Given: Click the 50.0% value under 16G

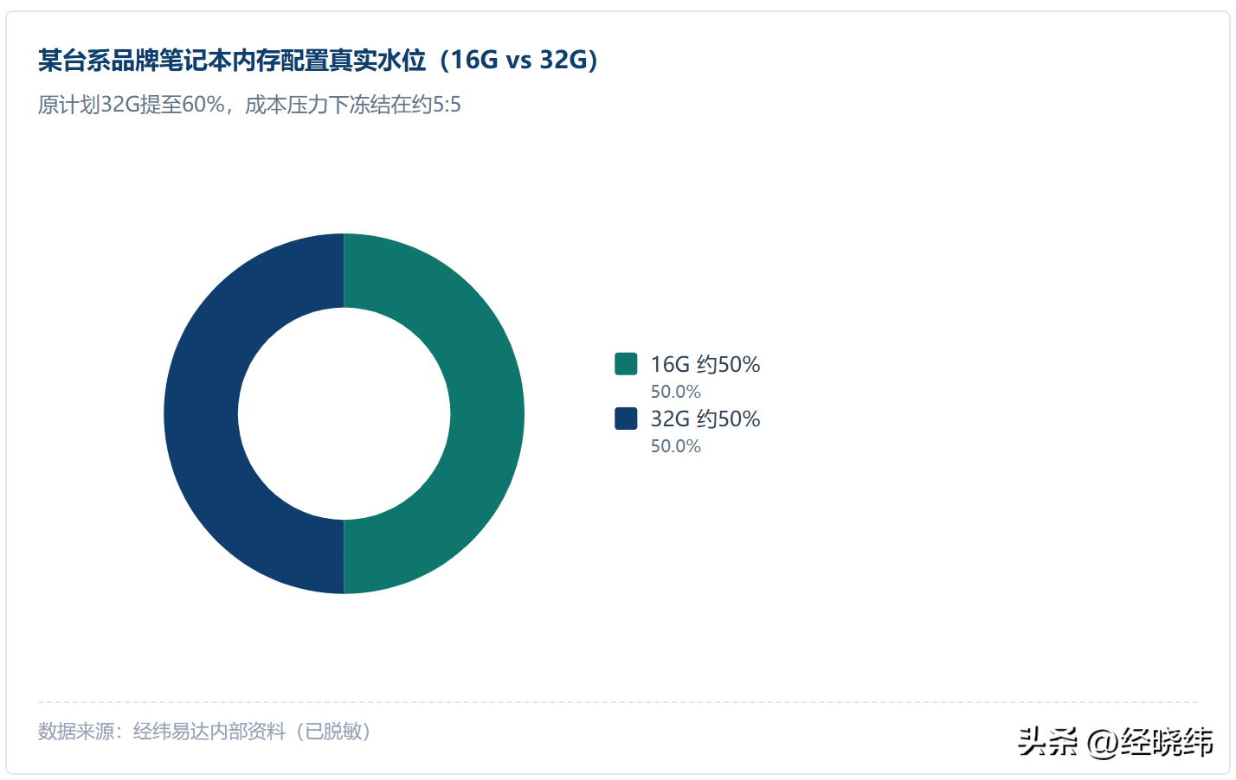Looking at the screenshot, I should point(676,392).
